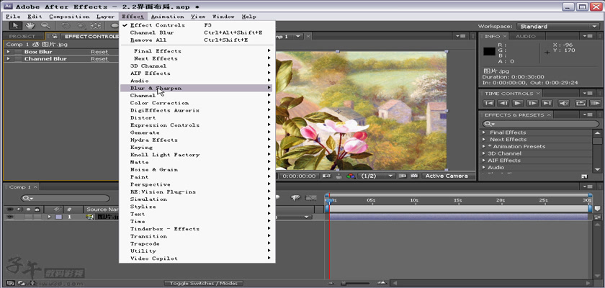Toggle the loop playback button
Screen dimensions: 605x288
pos(581,103)
